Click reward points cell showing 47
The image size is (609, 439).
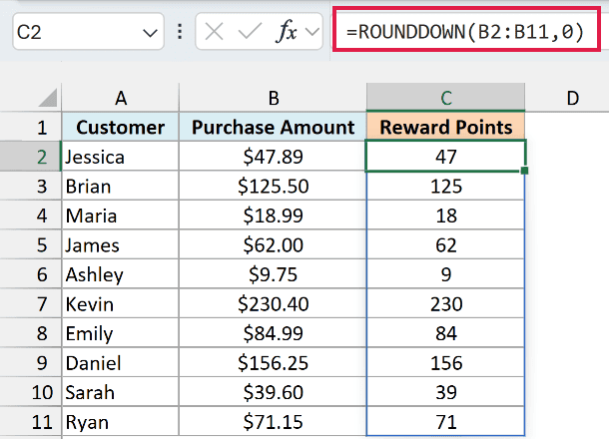[446, 156]
